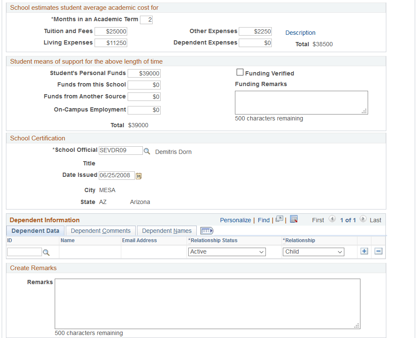The image size is (416, 338).
Task: Click the next row navigation arrow
Action: click(363, 220)
